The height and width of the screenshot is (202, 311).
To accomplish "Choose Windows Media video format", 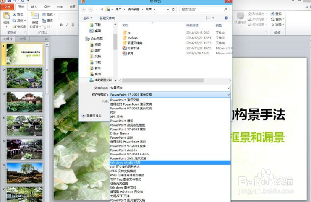I will 170,163.
